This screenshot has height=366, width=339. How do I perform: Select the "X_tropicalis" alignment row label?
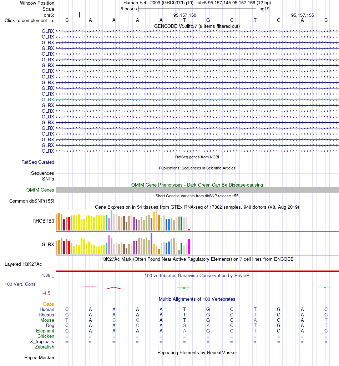pos(42,341)
